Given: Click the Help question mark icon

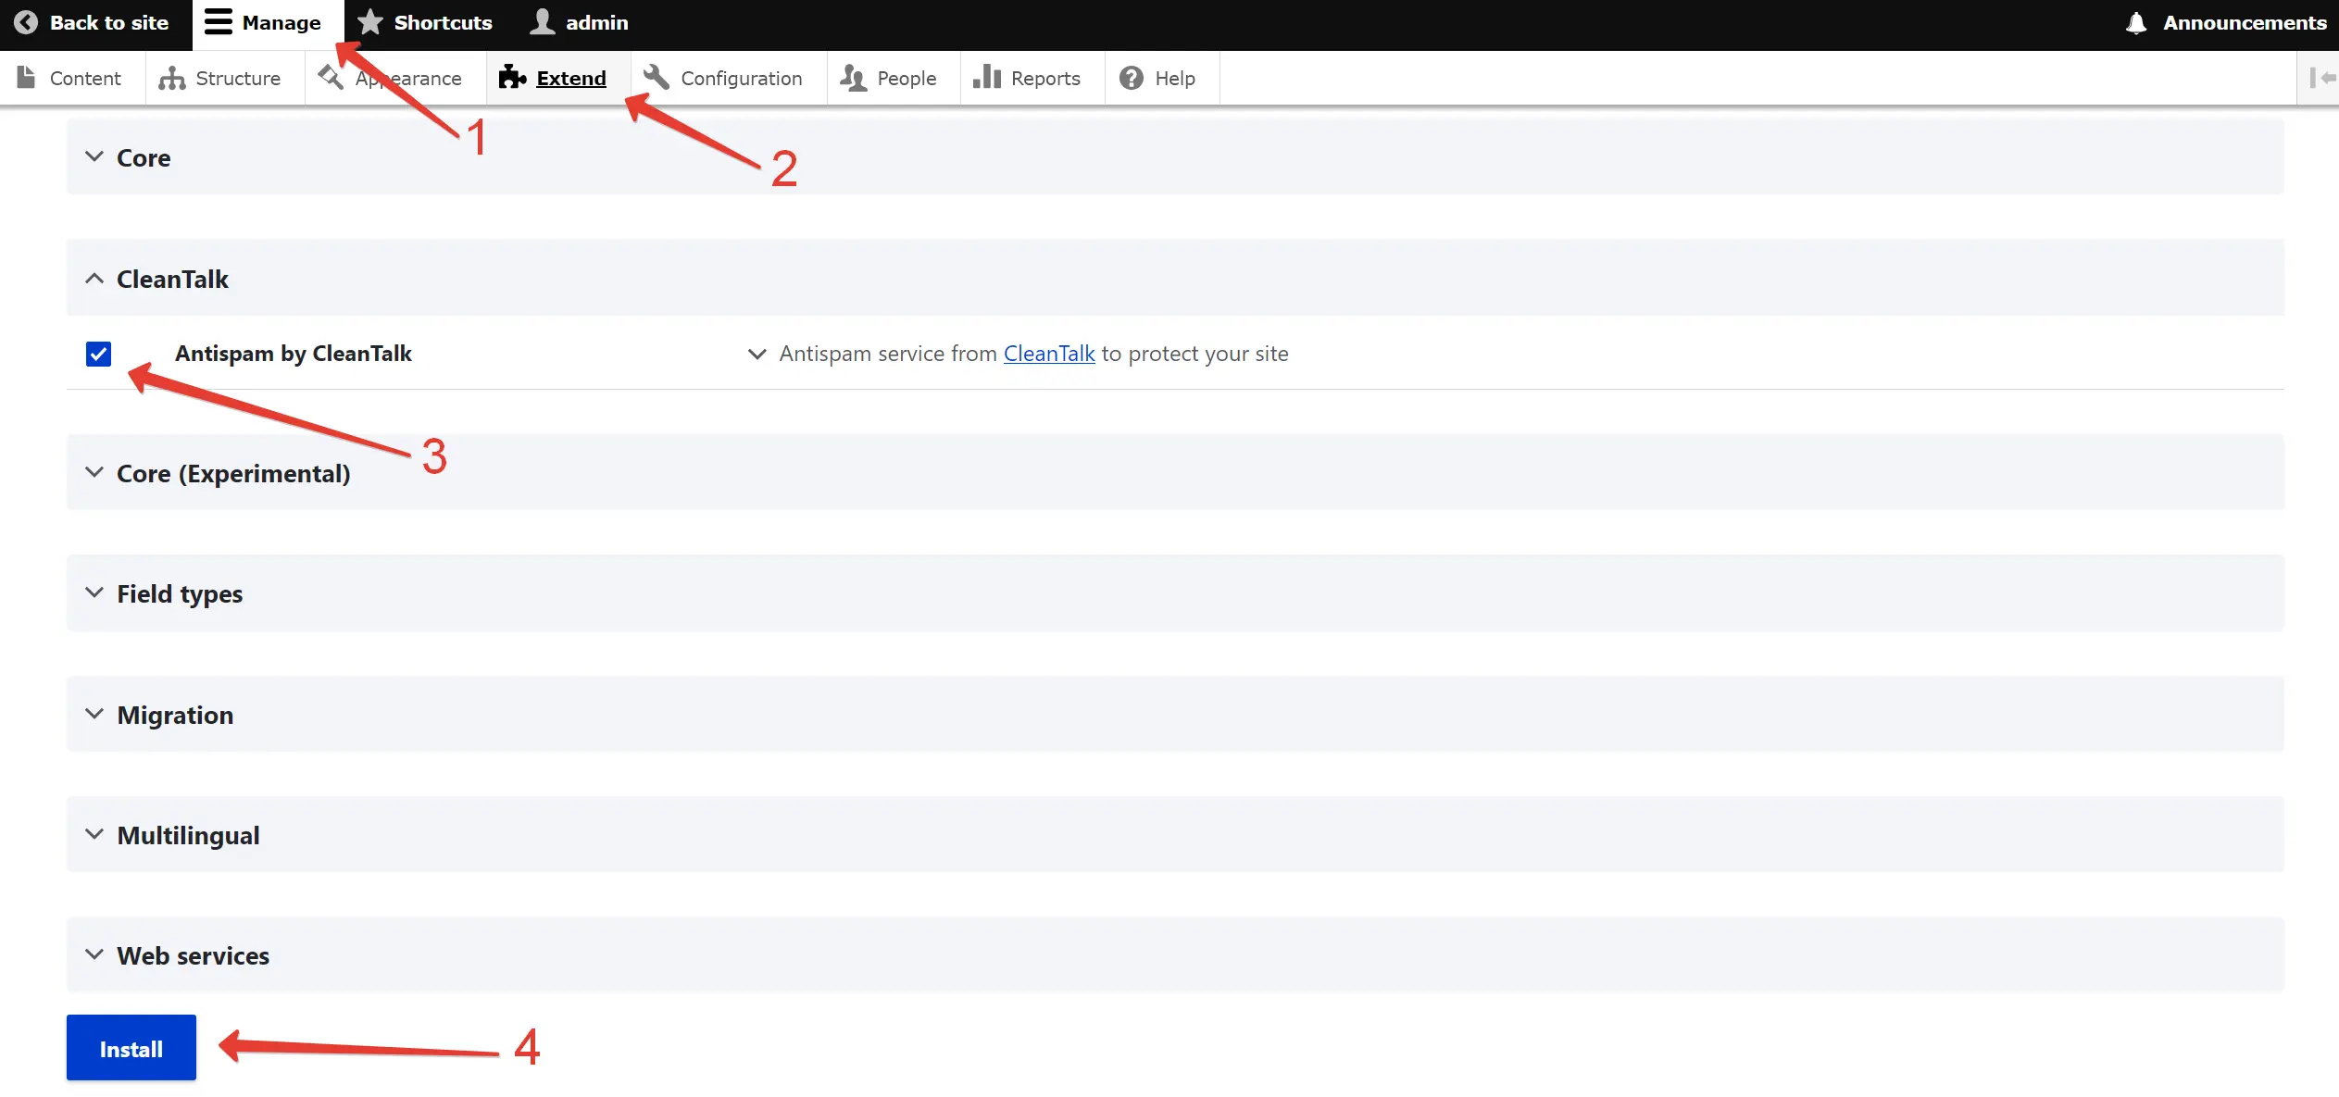Looking at the screenshot, I should 1131,78.
